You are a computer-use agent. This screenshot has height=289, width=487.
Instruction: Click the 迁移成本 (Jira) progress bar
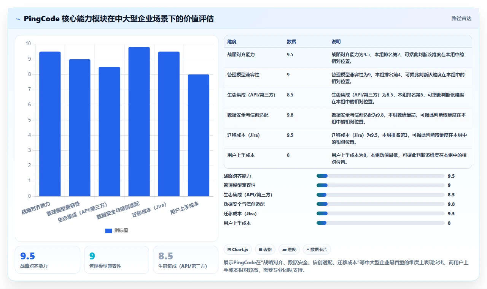click(380, 214)
